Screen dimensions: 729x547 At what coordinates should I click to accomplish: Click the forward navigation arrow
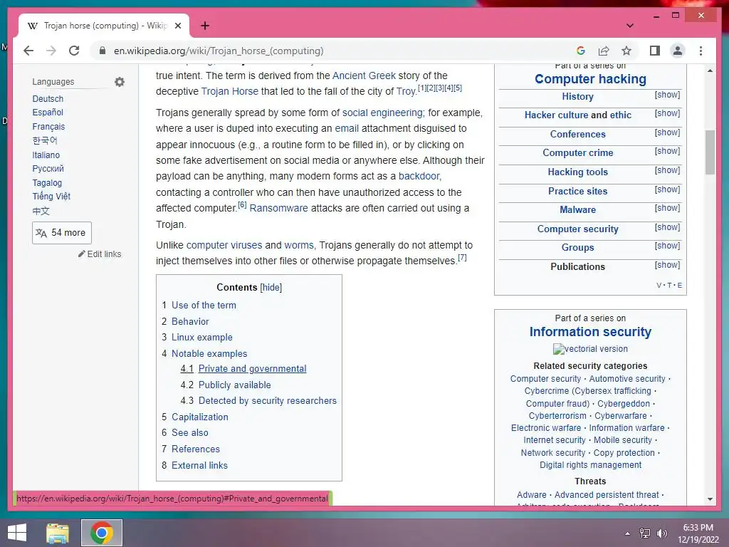pyautogui.click(x=51, y=51)
